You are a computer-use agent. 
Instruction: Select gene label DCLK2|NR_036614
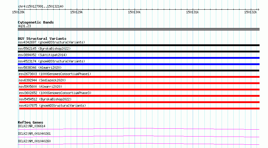[32, 126]
